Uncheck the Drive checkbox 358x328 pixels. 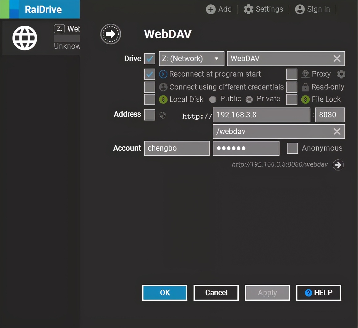click(150, 59)
